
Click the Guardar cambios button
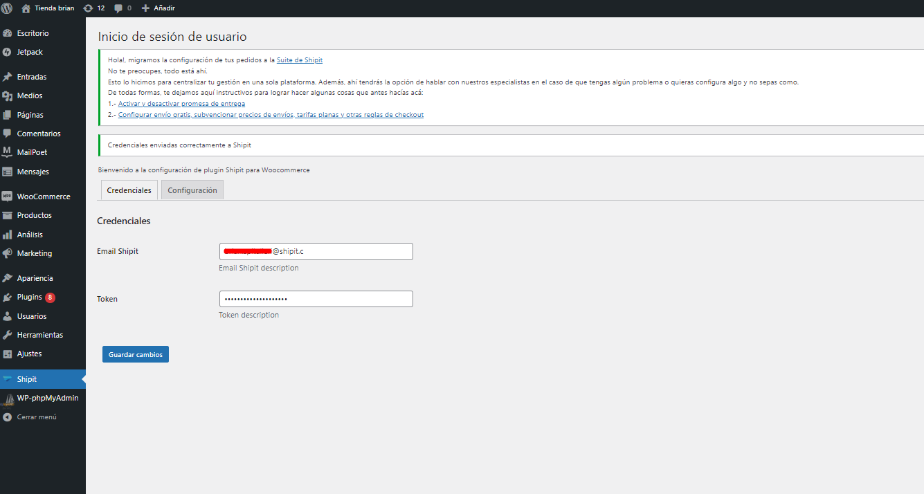tap(136, 354)
